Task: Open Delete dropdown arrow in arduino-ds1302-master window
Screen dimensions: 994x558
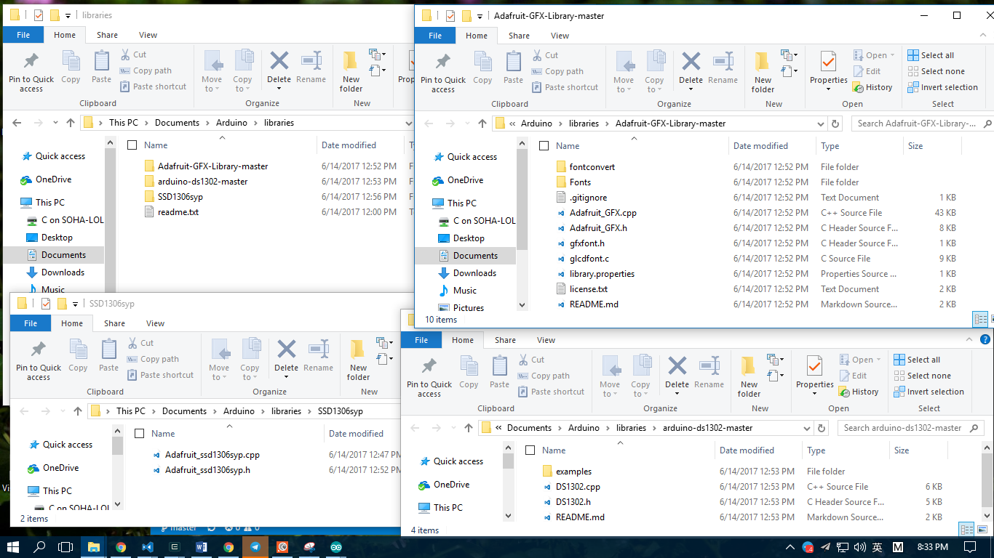Action: pyautogui.click(x=677, y=394)
